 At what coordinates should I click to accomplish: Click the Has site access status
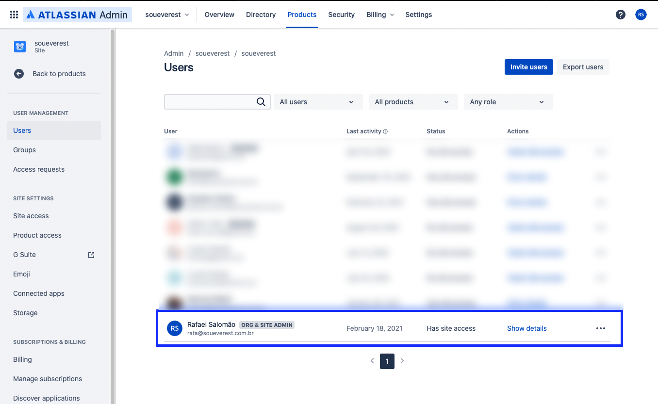point(451,328)
